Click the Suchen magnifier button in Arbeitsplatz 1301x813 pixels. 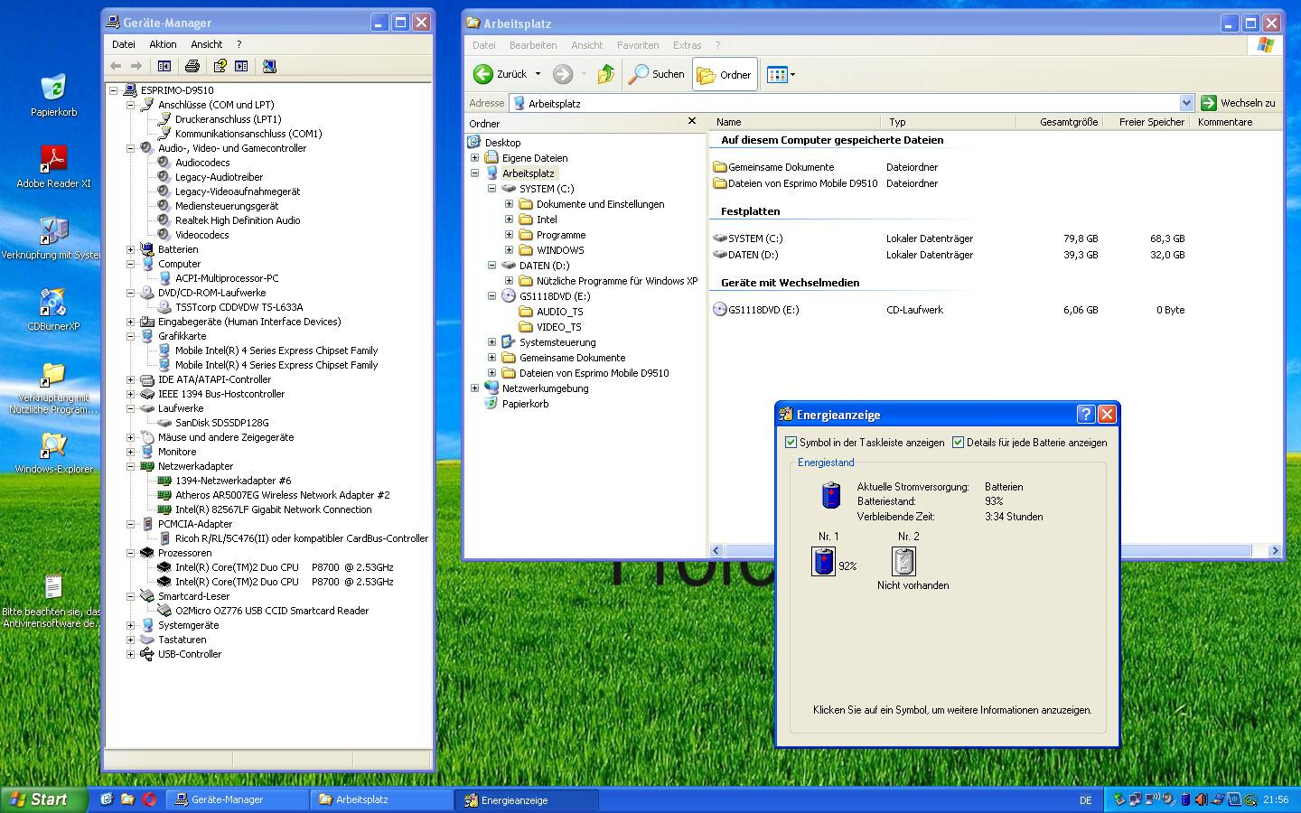pyautogui.click(x=657, y=74)
